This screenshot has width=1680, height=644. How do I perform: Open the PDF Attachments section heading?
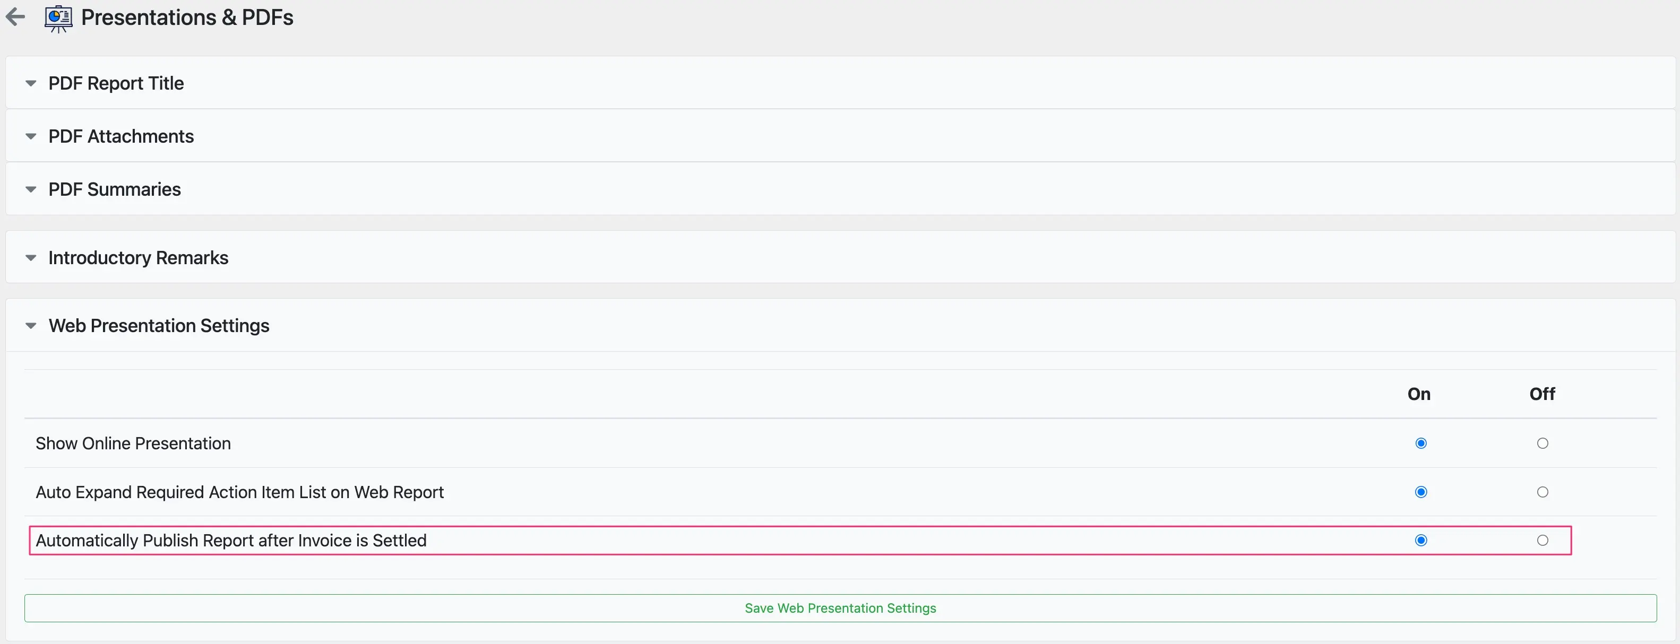click(x=122, y=136)
